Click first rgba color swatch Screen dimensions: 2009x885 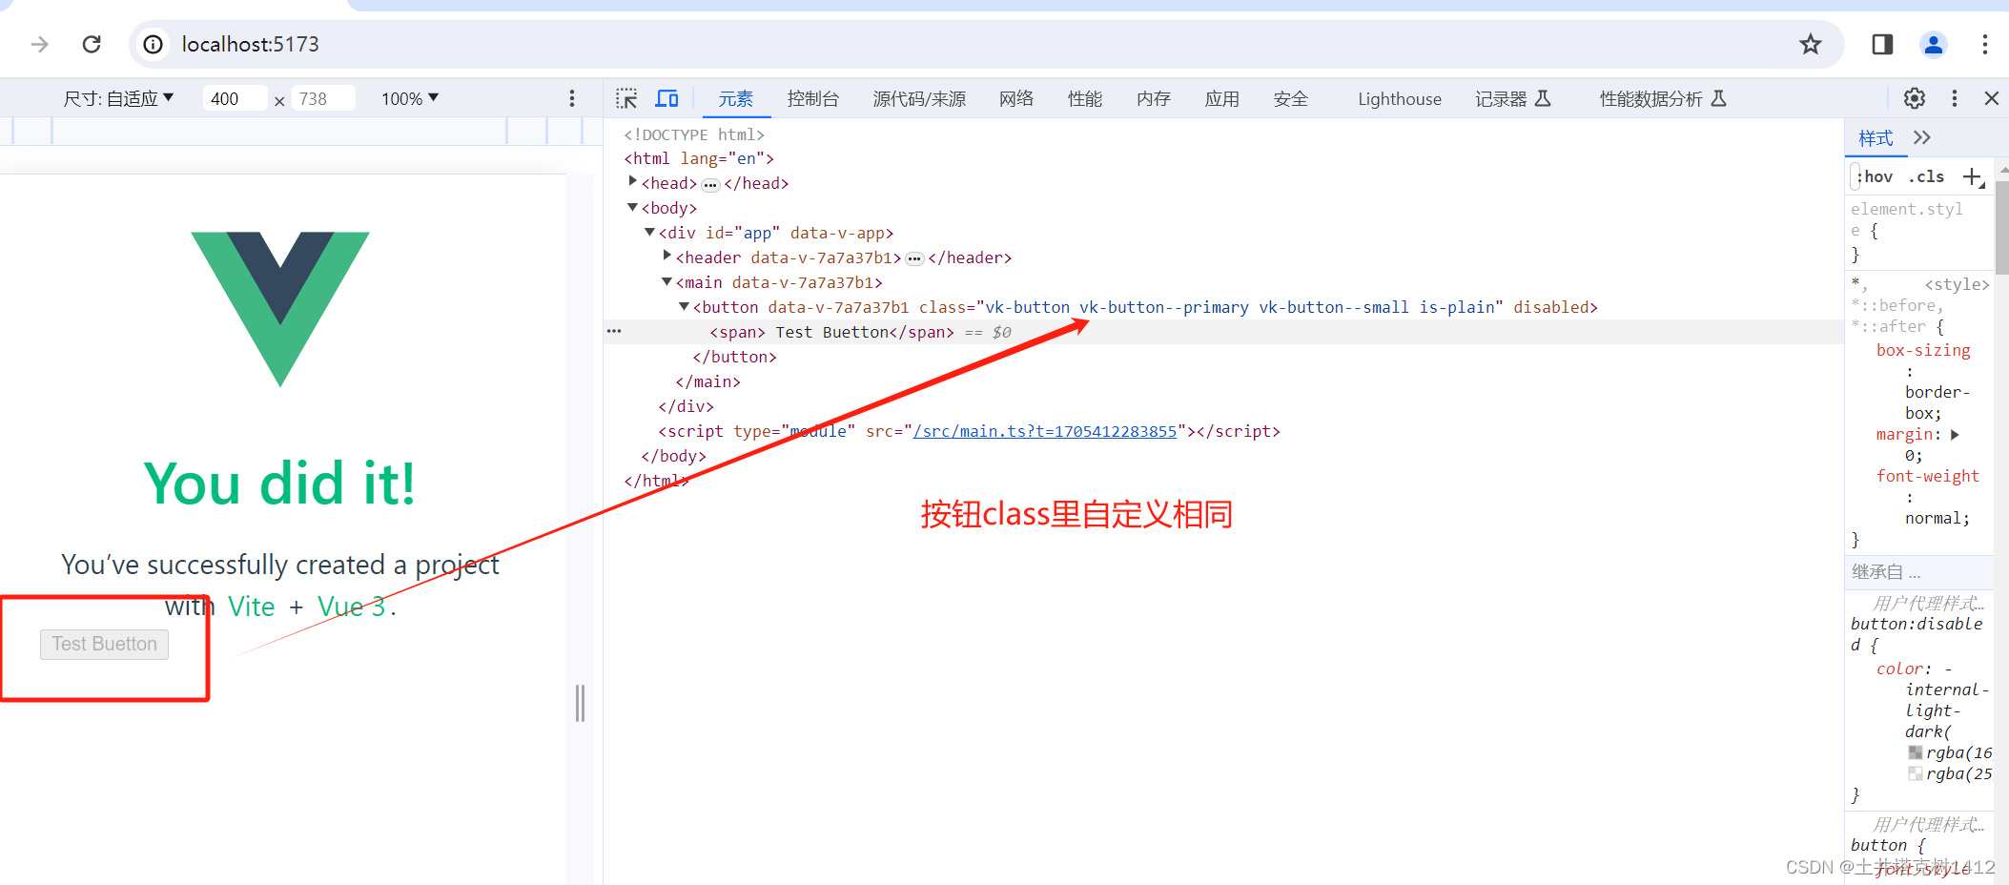tap(1915, 752)
